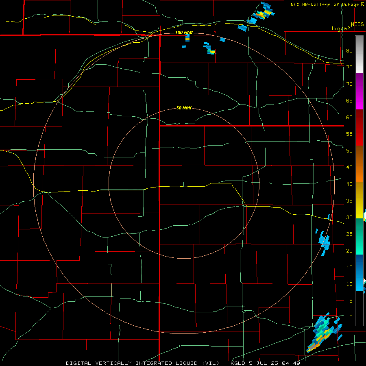Click the [kg/m2] units label
This screenshot has width=366, height=366.
pyautogui.click(x=342, y=28)
